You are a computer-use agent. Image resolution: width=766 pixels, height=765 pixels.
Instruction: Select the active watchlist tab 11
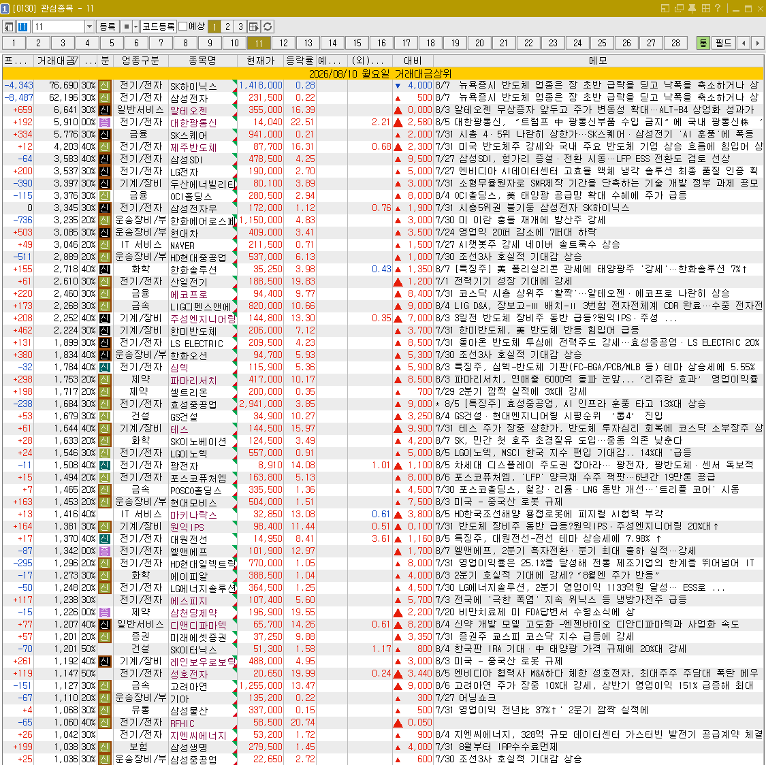259,43
